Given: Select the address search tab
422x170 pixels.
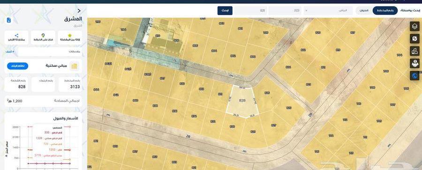Looking at the screenshot, I should [x=364, y=10].
